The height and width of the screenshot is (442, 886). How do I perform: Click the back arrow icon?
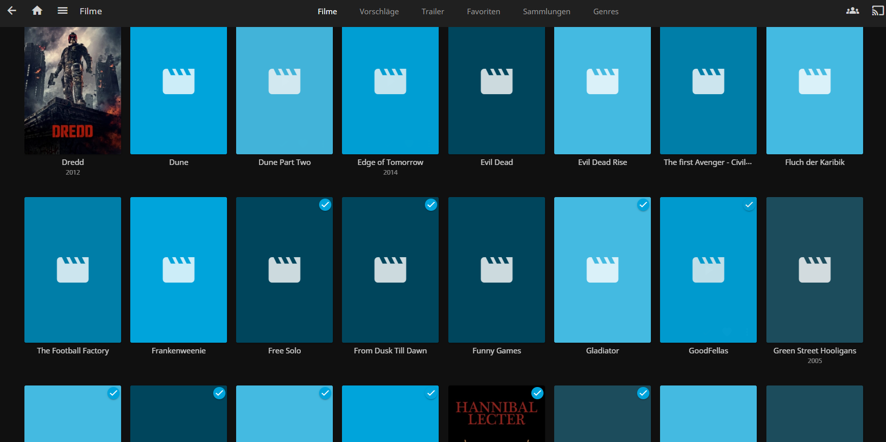12,11
